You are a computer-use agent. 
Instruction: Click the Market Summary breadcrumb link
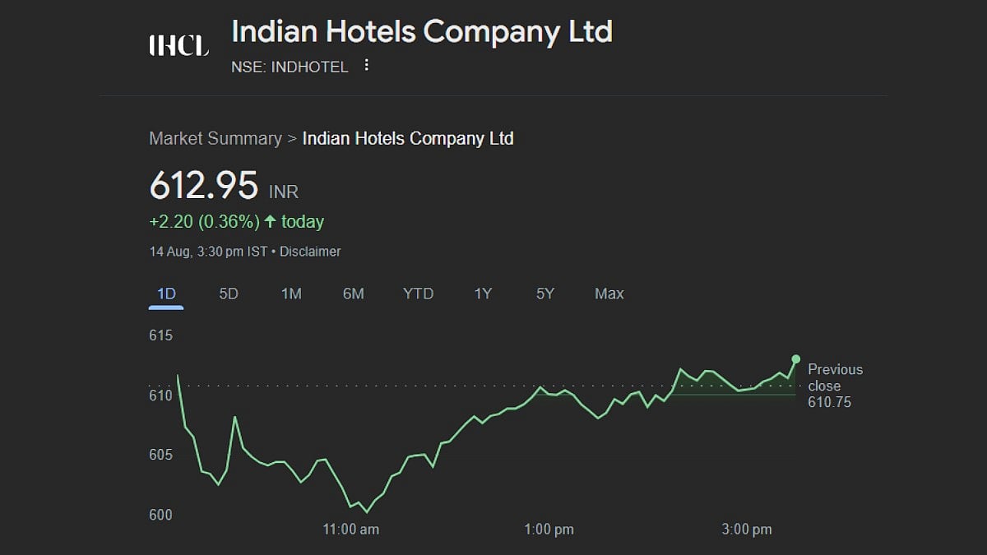pyautogui.click(x=215, y=138)
